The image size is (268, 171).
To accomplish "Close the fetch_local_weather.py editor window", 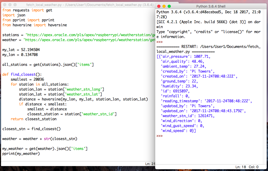I will (4, 5).
